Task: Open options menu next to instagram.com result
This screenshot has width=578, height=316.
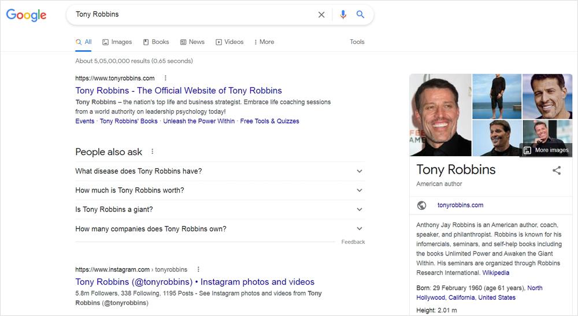Action: [198, 269]
